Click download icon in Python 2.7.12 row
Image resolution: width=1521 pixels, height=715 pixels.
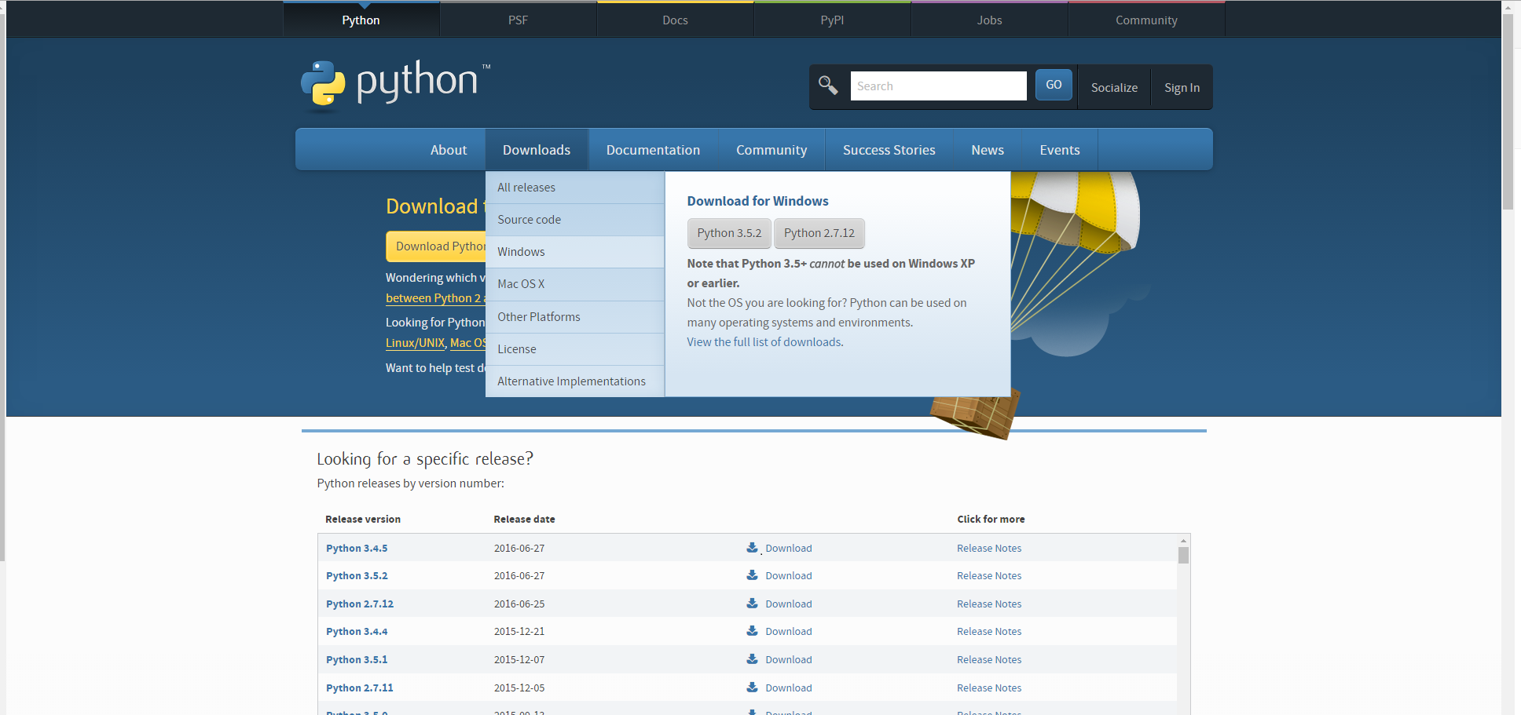click(752, 604)
